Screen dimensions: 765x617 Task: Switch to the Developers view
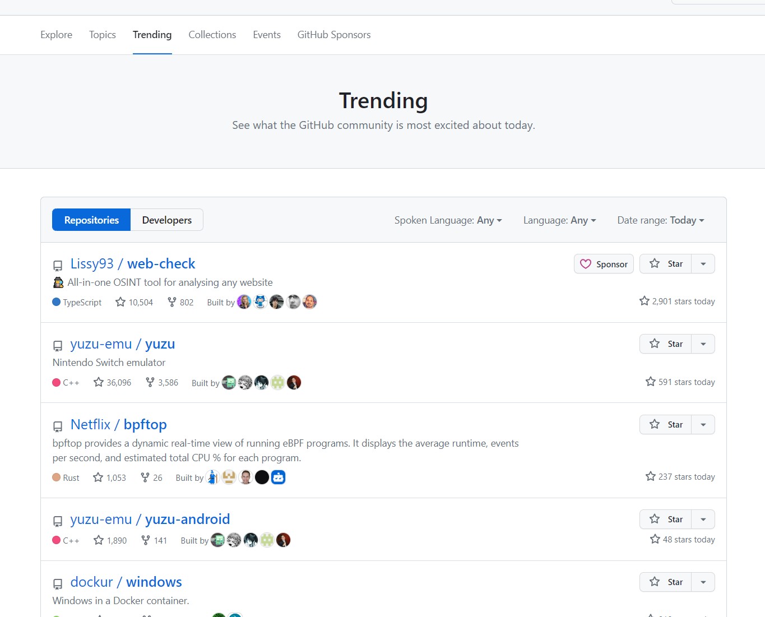point(167,220)
